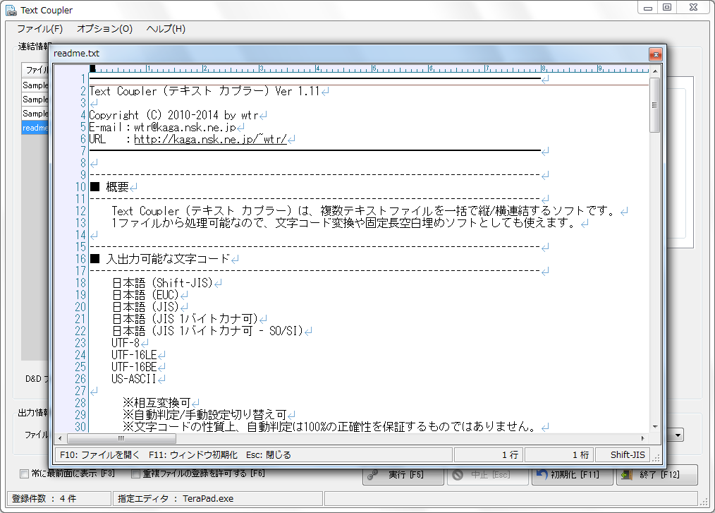
Task: Open the ファイル(F) menu
Action: point(39,29)
